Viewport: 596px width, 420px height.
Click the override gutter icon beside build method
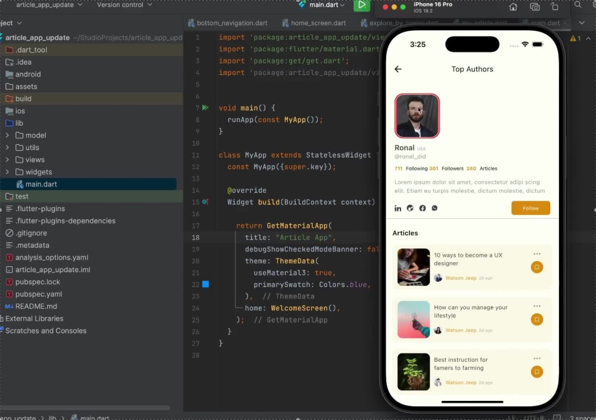pos(205,202)
